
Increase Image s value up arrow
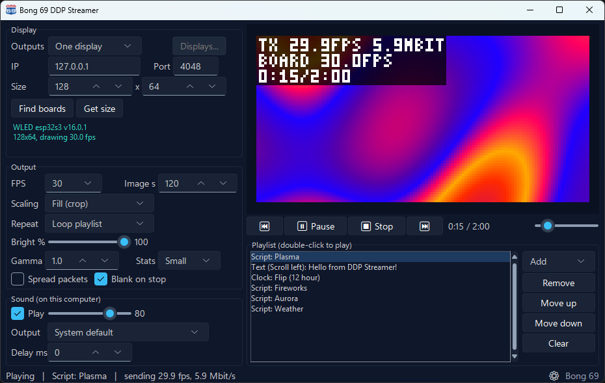tap(201, 183)
